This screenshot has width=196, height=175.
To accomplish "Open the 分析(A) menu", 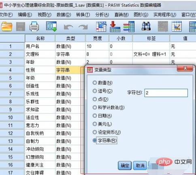I will (102, 15).
